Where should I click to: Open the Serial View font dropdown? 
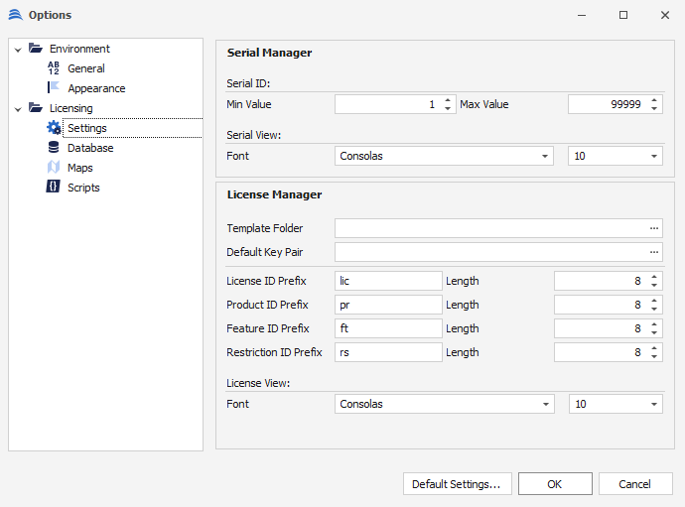click(x=546, y=156)
